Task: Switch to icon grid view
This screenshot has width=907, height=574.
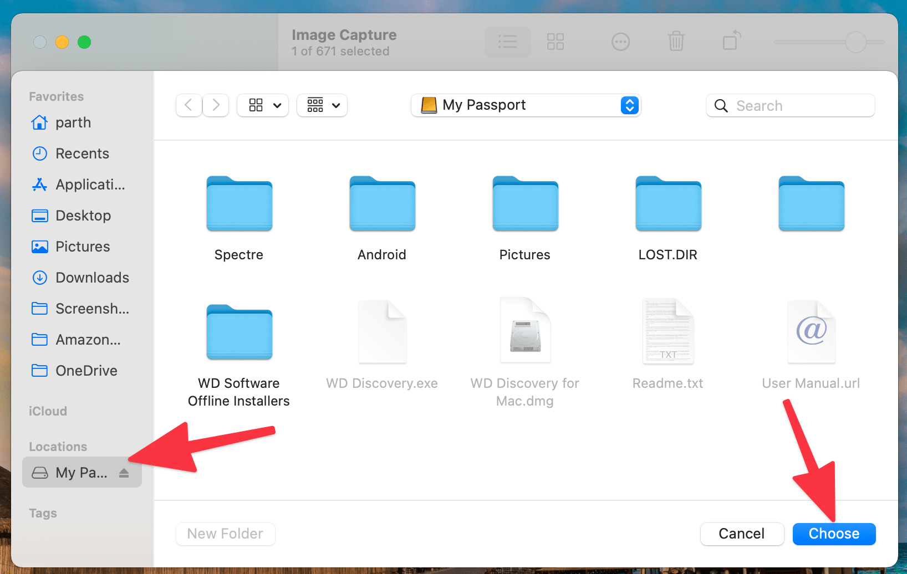Action: tap(555, 42)
